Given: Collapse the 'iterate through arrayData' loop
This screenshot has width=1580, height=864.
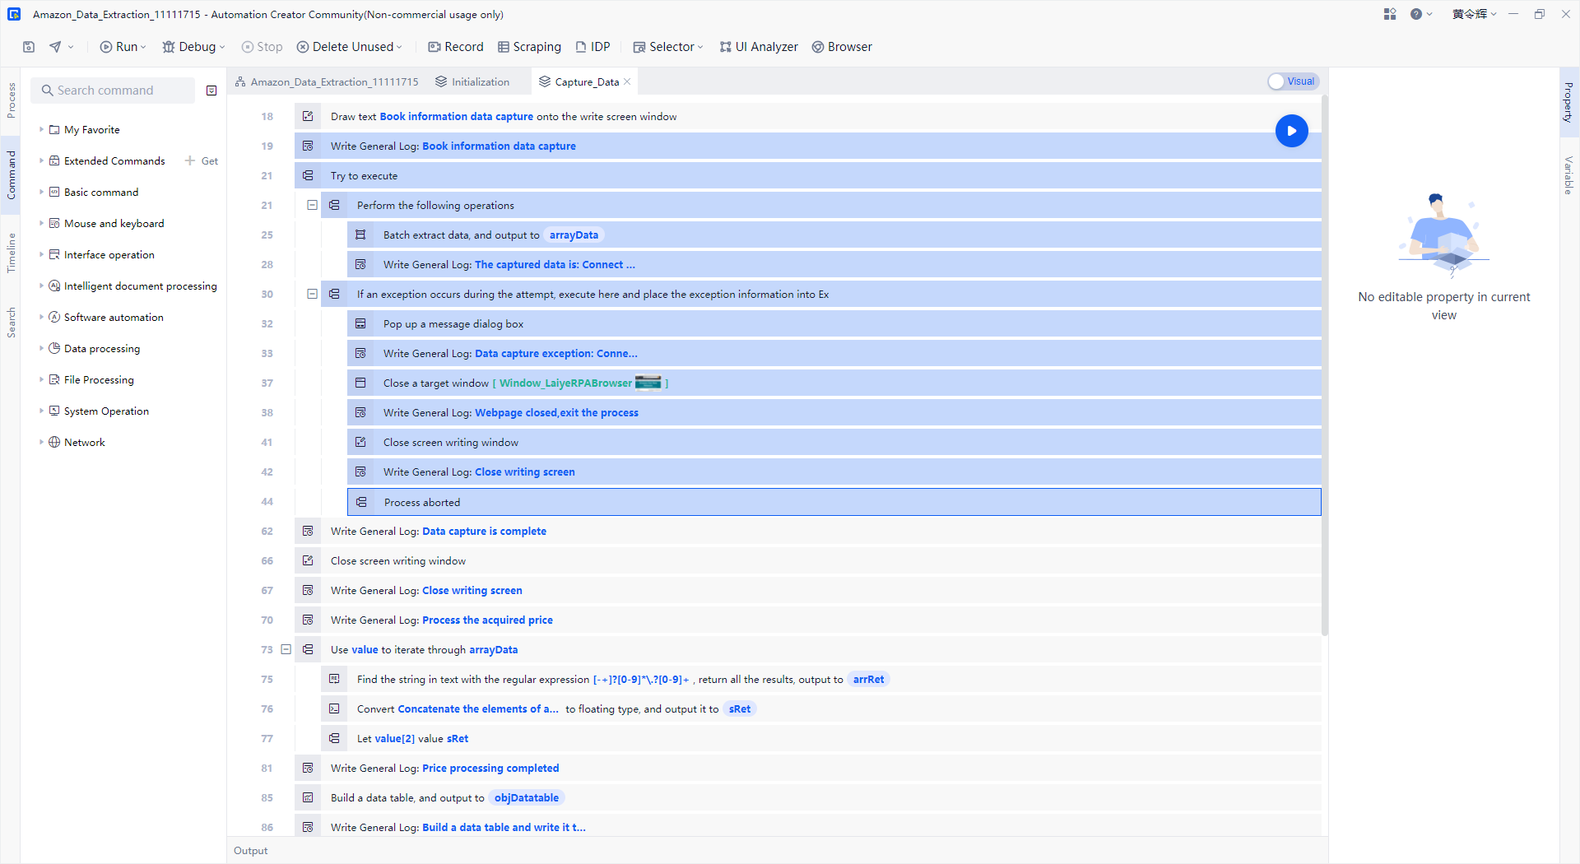Looking at the screenshot, I should click(286, 649).
